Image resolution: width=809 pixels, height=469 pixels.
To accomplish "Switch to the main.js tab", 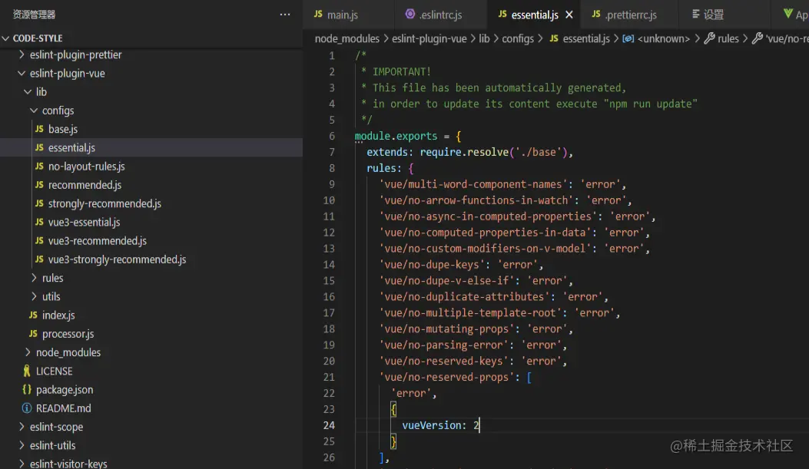I will click(342, 15).
